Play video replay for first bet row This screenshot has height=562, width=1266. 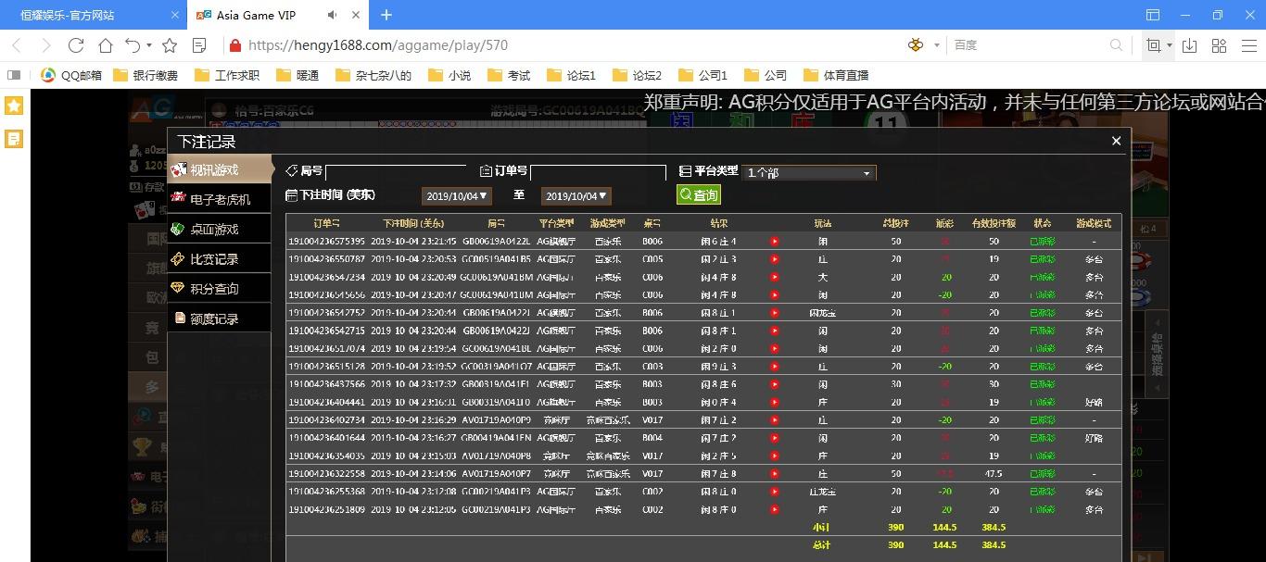coord(775,242)
